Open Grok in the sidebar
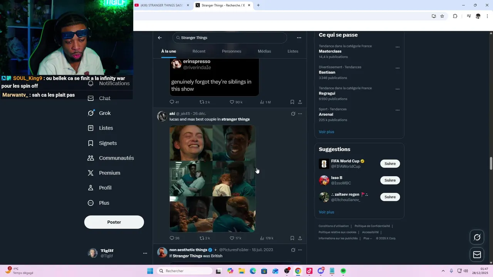The image size is (493, 277). [x=99, y=113]
